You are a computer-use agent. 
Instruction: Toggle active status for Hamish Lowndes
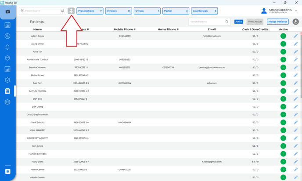pos(283,154)
